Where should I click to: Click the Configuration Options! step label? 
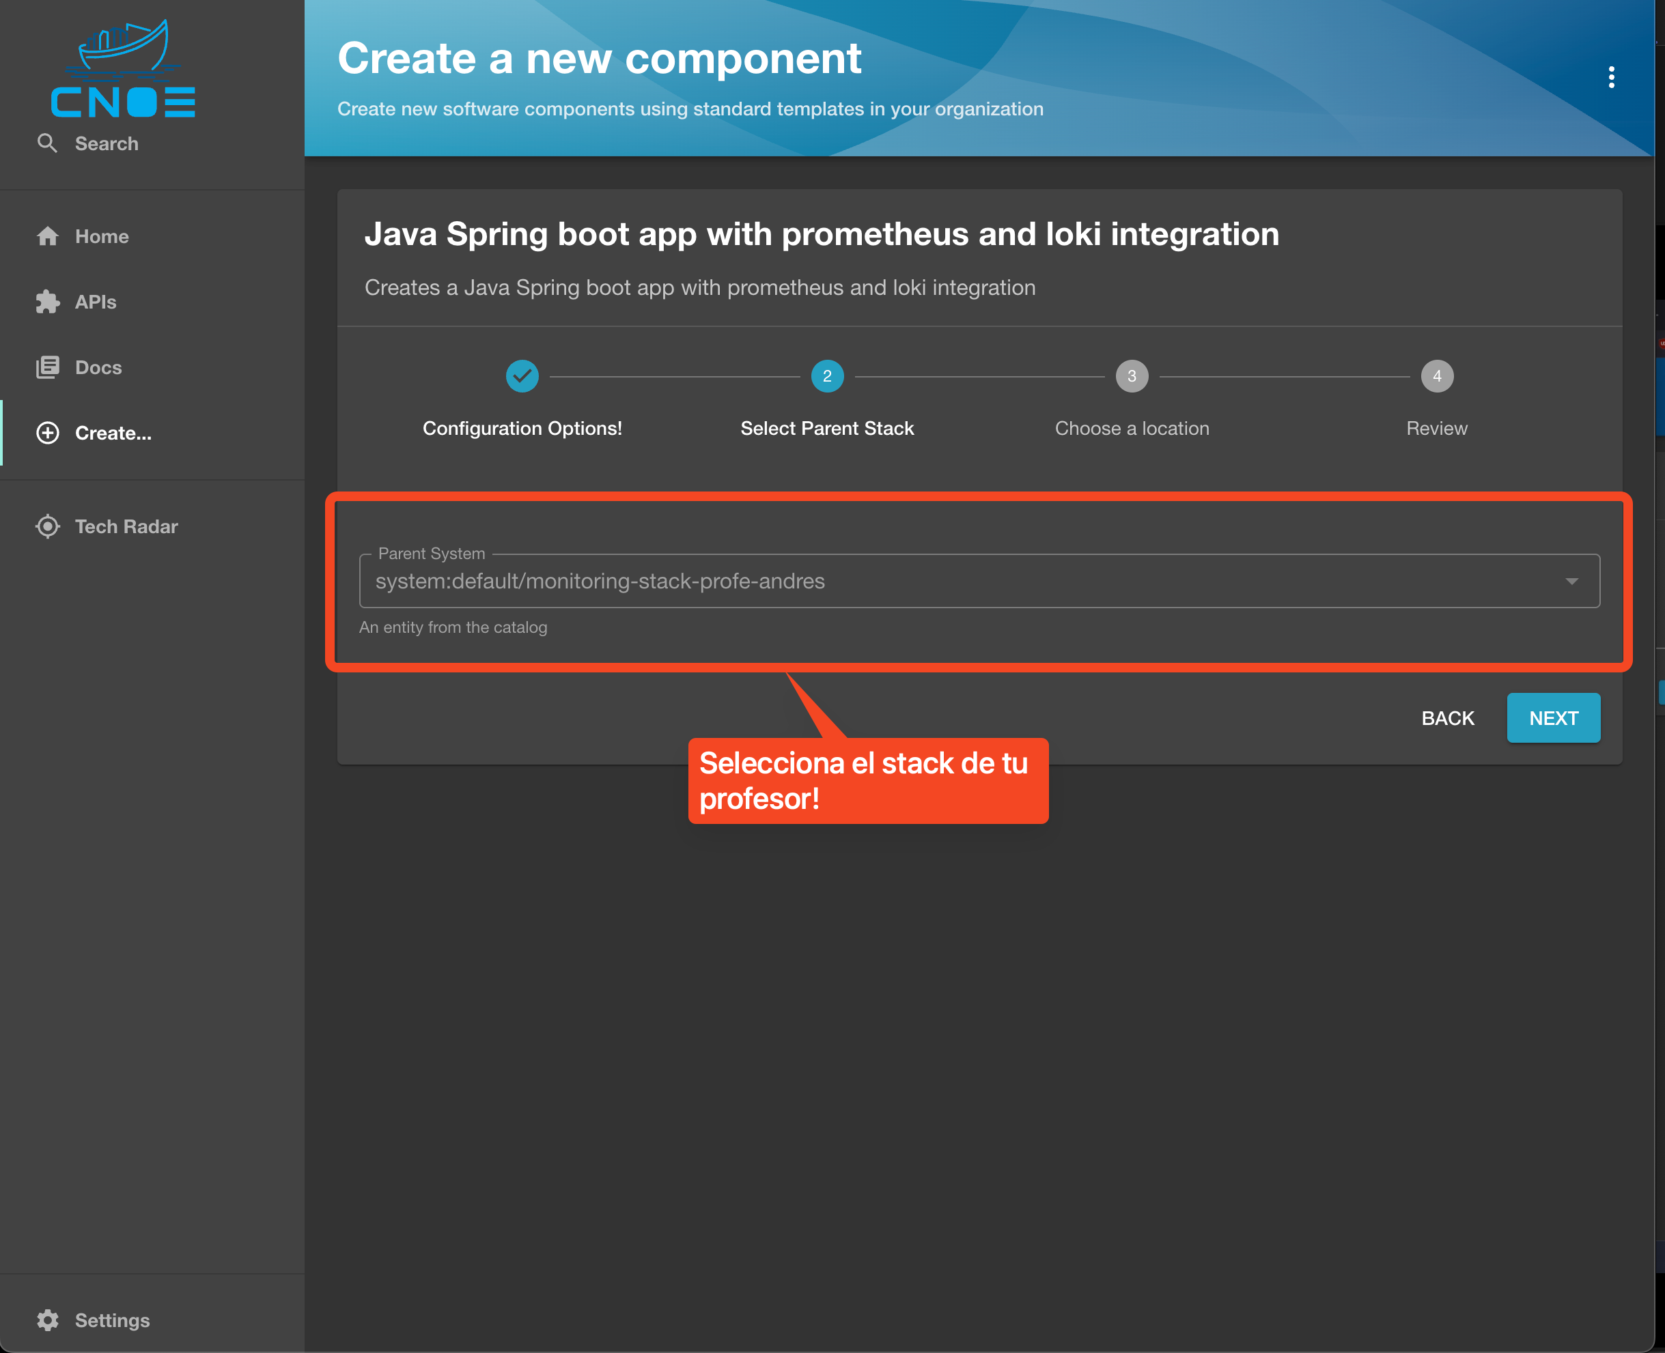[522, 429]
